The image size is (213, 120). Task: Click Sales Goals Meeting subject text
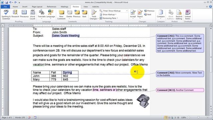(x=66, y=36)
